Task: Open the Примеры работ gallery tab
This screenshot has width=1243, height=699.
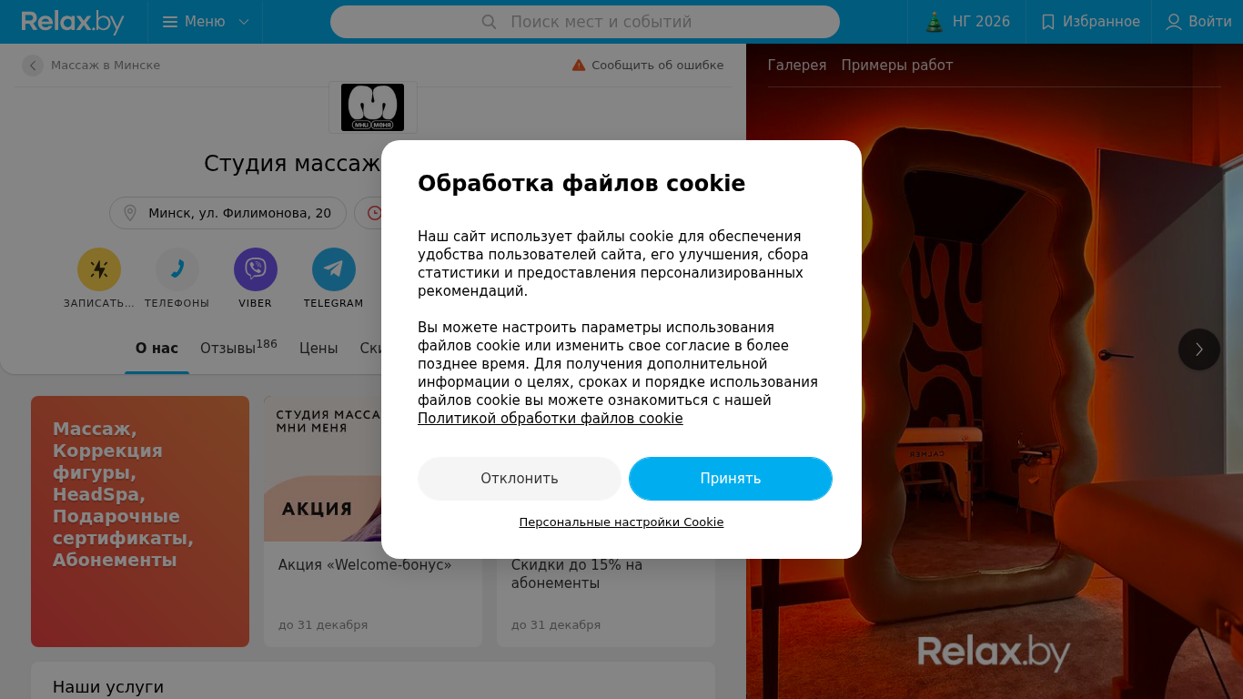Action: pos(897,66)
